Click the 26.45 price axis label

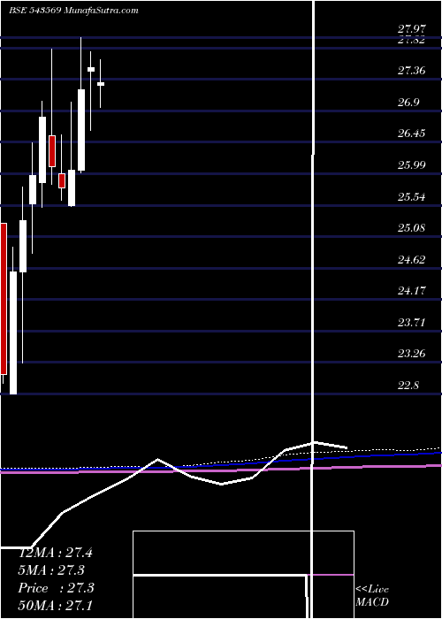pos(411,134)
